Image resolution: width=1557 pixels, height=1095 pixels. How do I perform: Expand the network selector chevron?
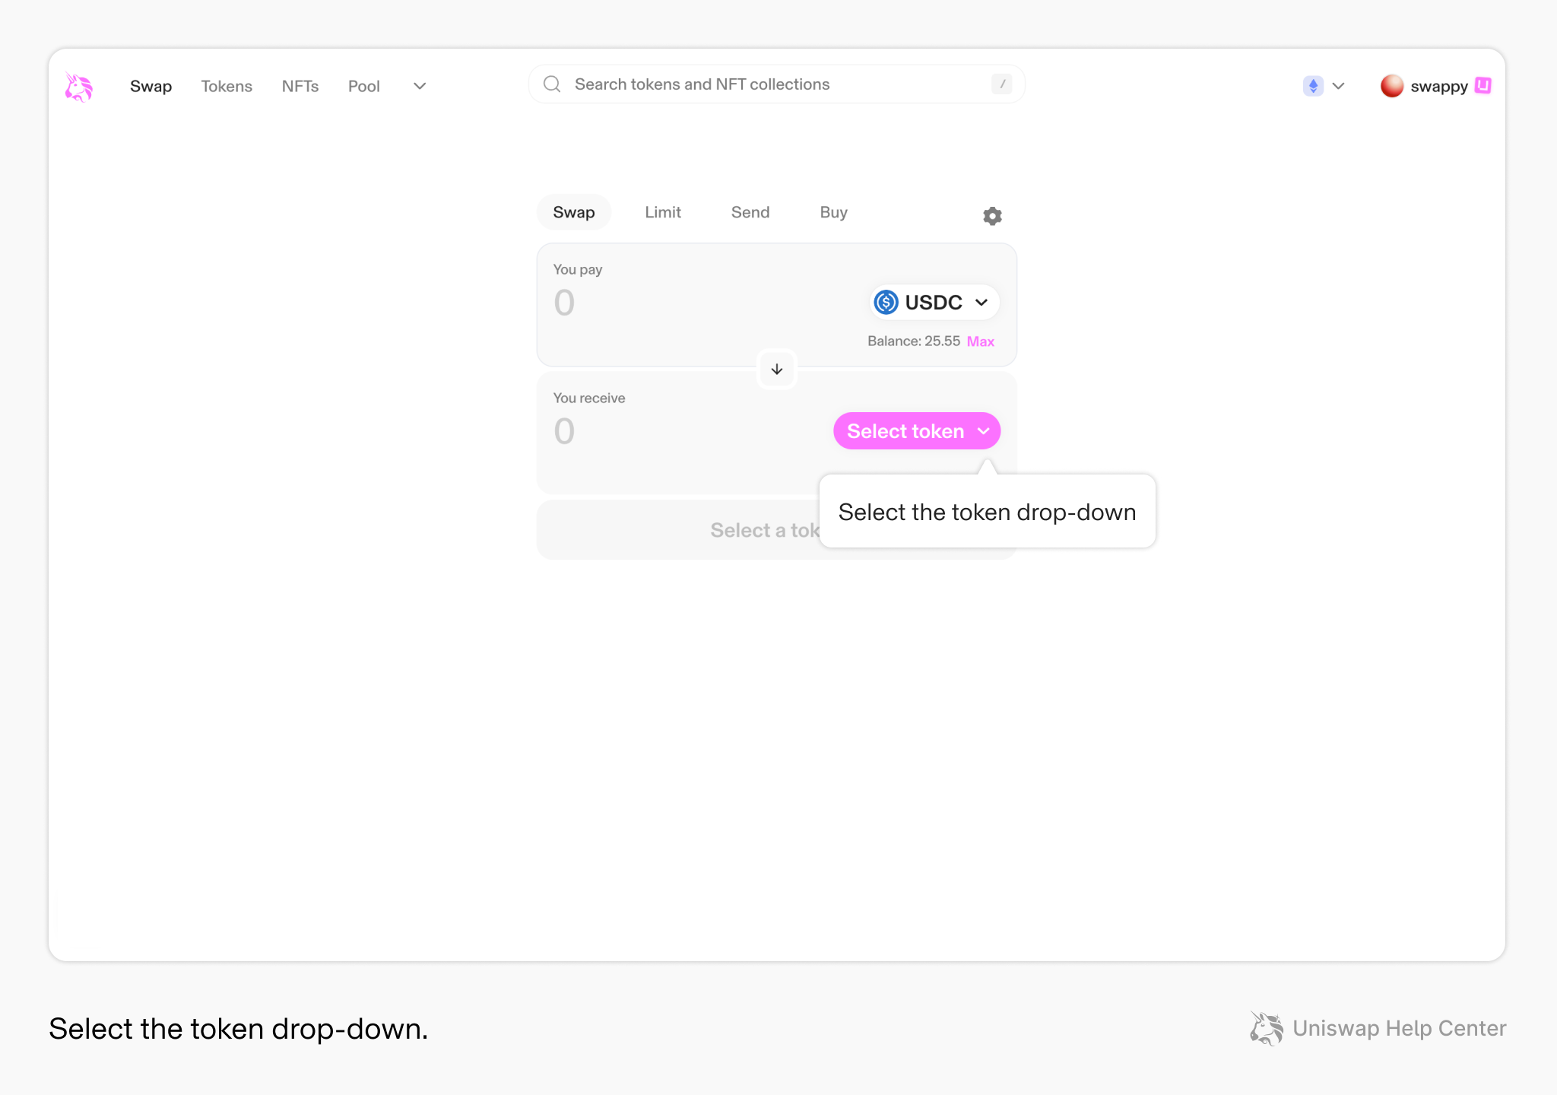(x=1339, y=86)
